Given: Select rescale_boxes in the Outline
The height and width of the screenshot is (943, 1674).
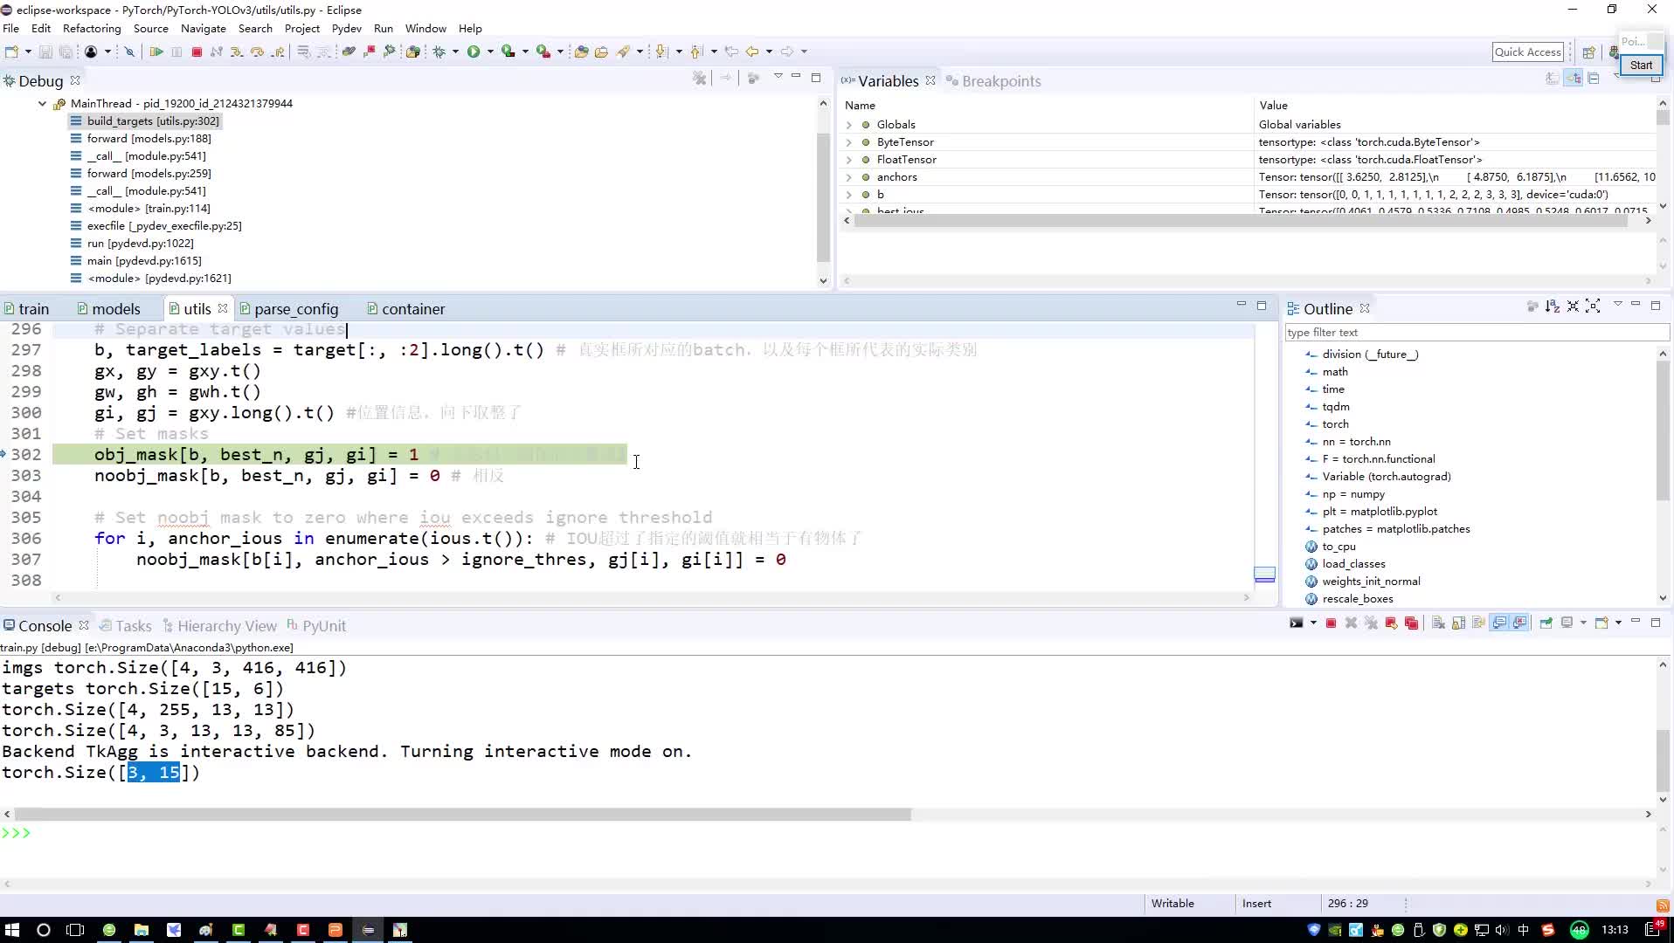Looking at the screenshot, I should tap(1357, 599).
